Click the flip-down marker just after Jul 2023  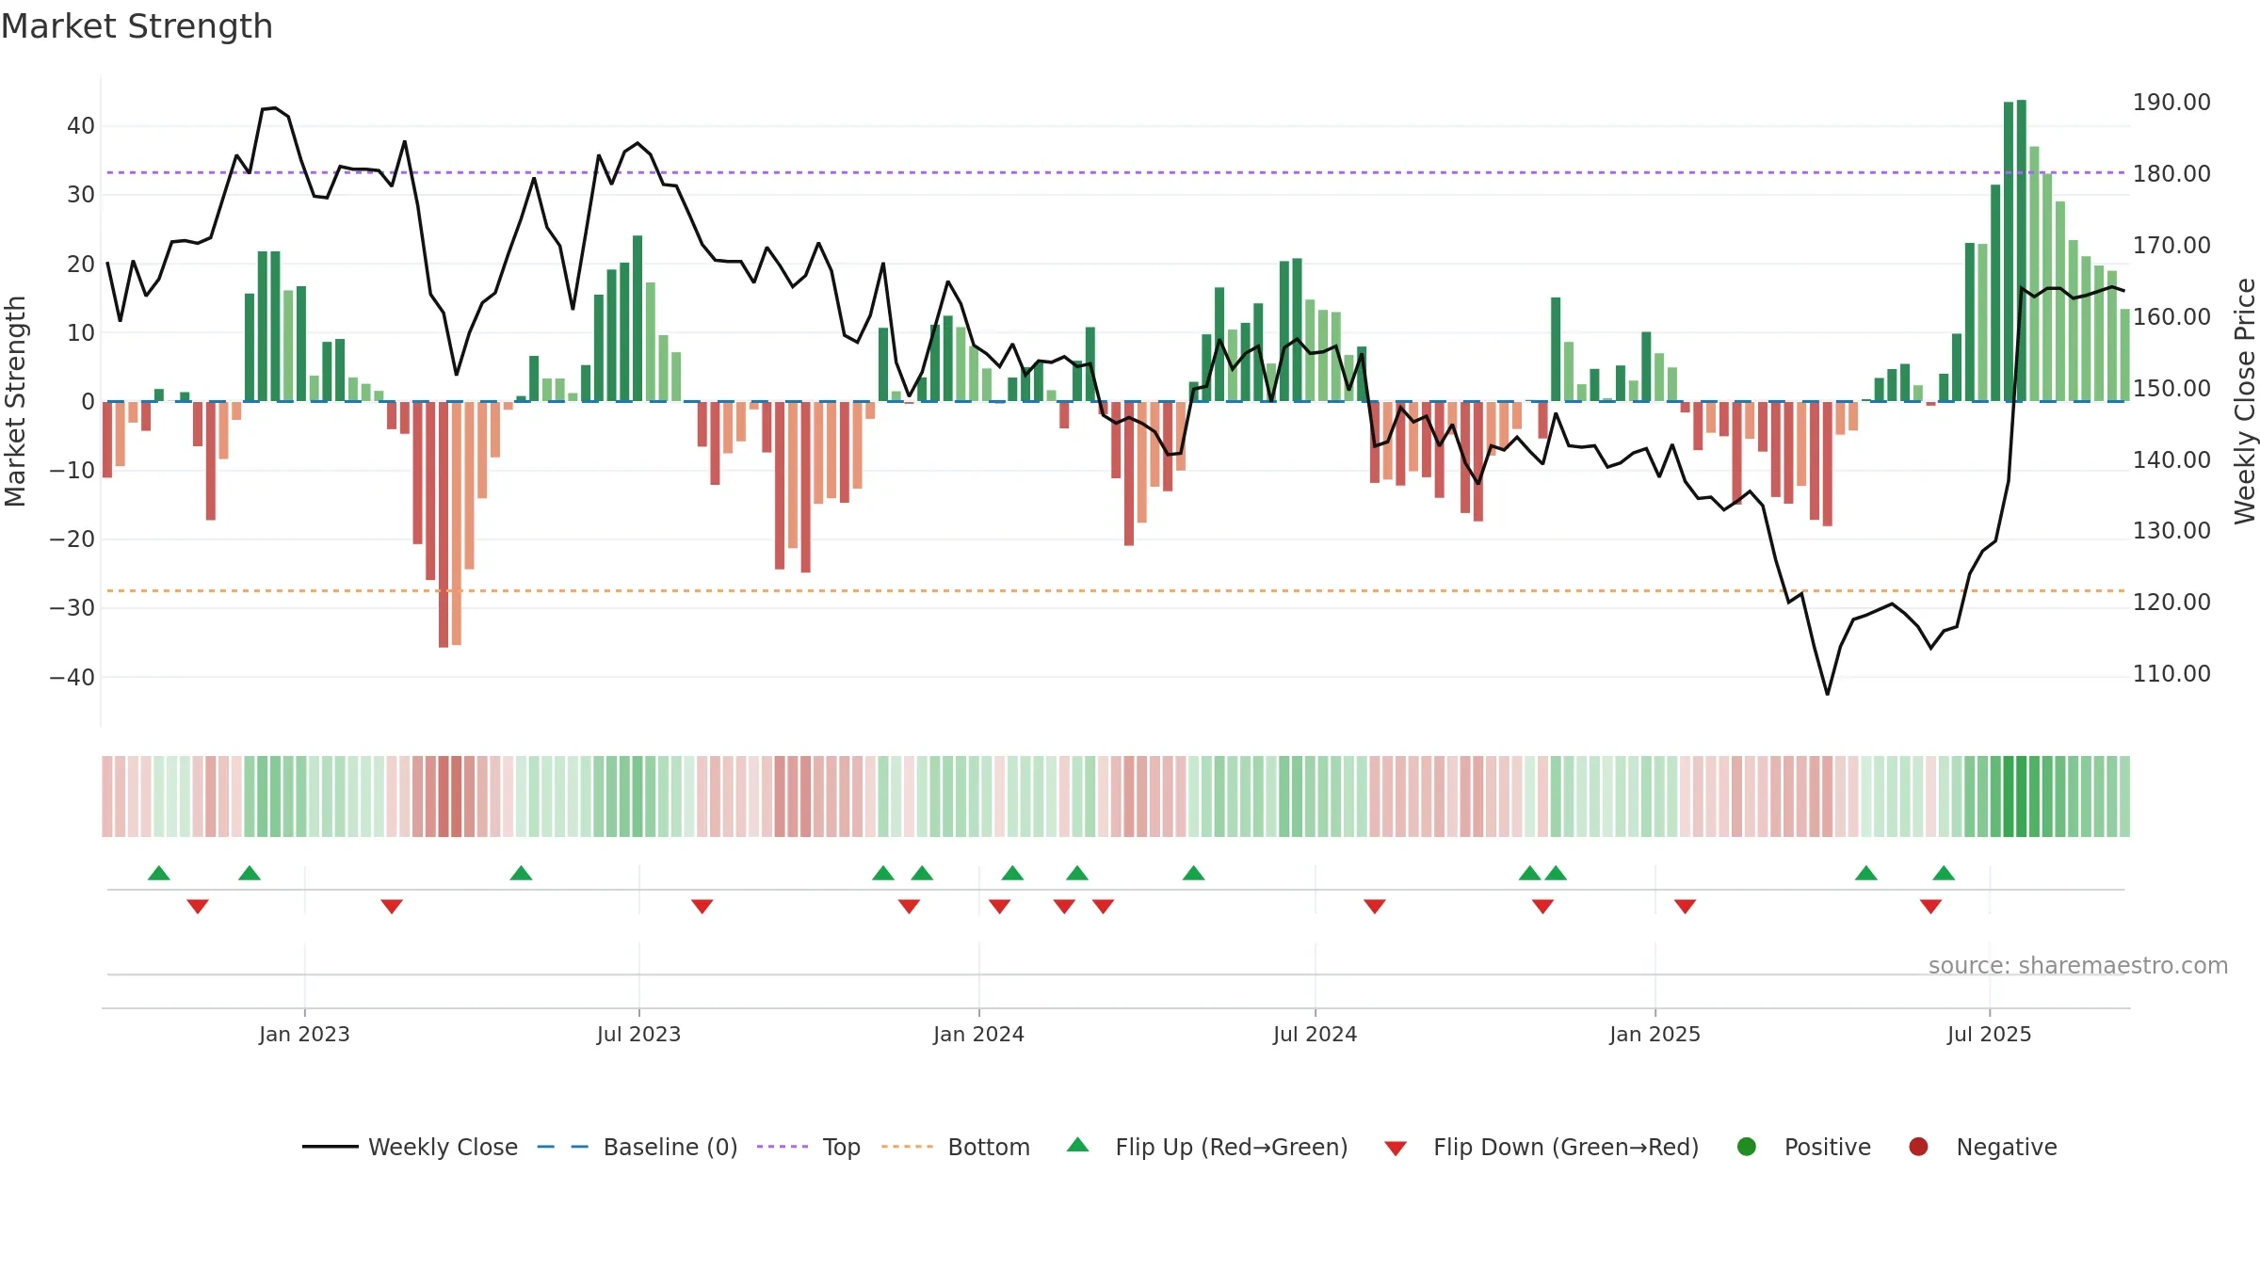click(702, 907)
